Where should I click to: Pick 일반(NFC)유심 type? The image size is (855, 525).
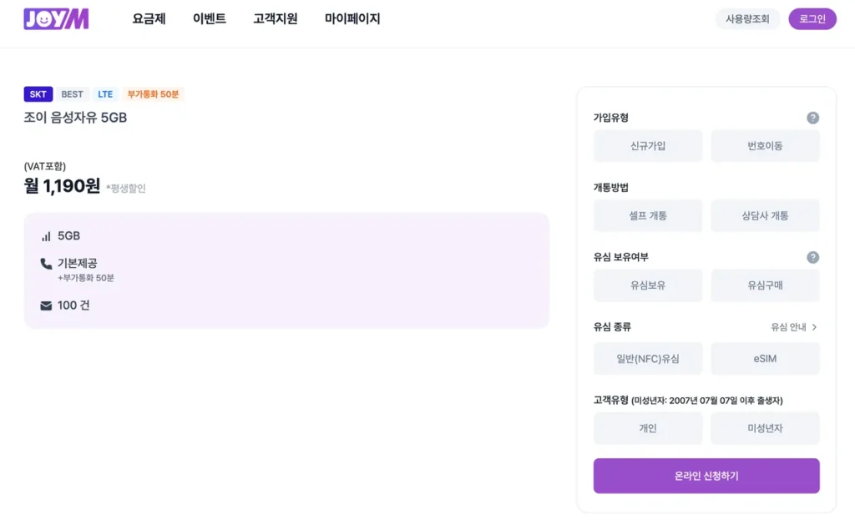pos(648,359)
